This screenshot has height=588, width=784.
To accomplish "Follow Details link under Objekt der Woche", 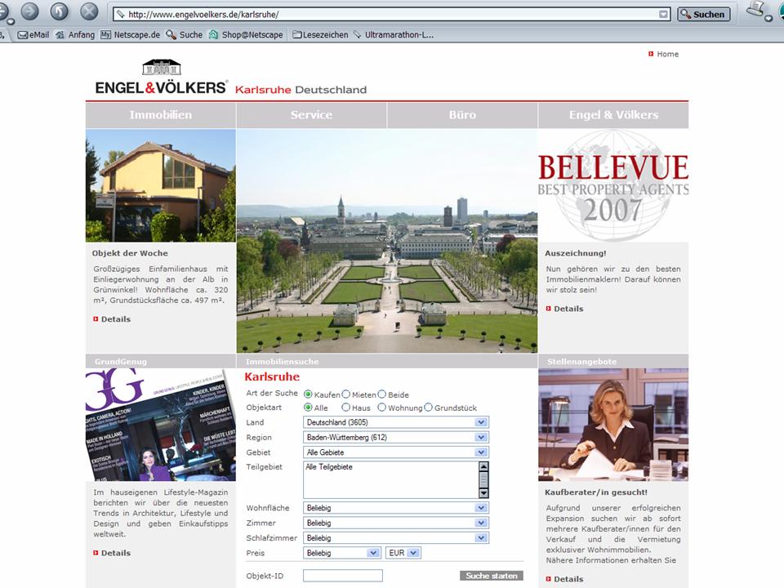I will (115, 319).
